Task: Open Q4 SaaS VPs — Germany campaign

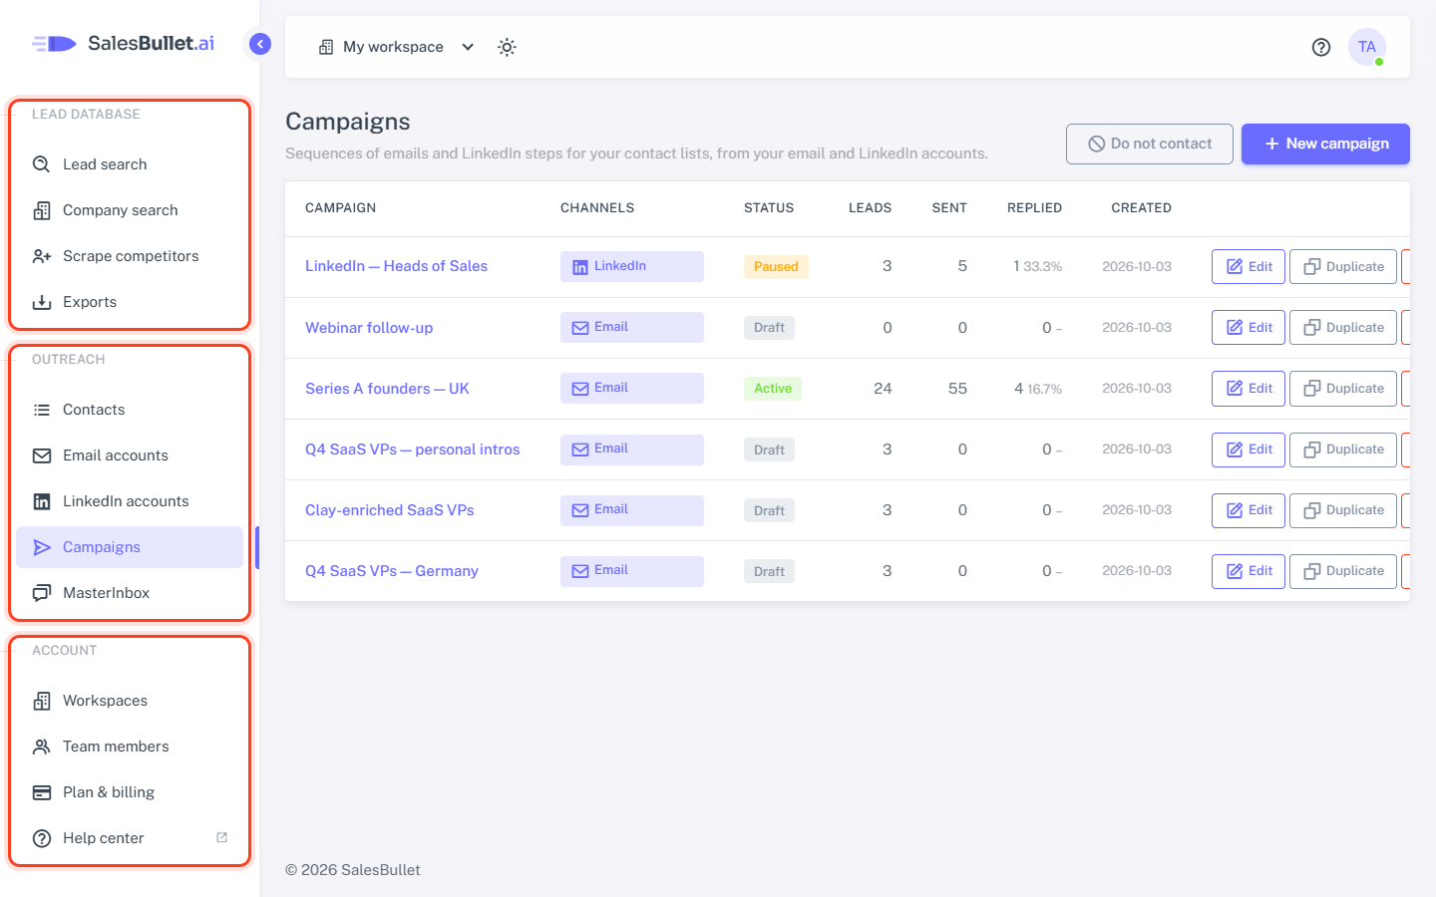Action: [x=392, y=571]
